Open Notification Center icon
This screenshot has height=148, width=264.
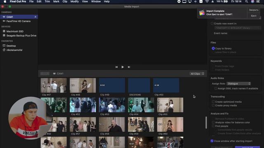click(258, 2)
